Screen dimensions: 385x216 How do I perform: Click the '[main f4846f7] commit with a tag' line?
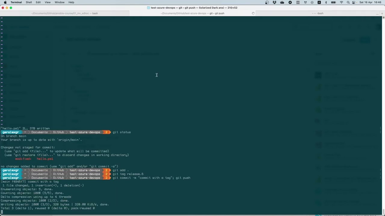(x=29, y=182)
